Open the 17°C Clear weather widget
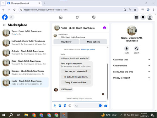This screenshot has height=118, width=157. (x=109, y=115)
